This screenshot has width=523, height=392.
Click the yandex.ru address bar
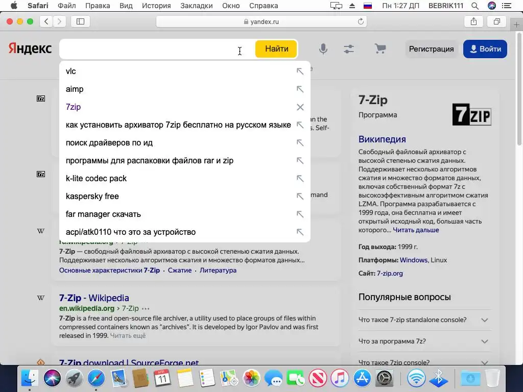click(261, 21)
